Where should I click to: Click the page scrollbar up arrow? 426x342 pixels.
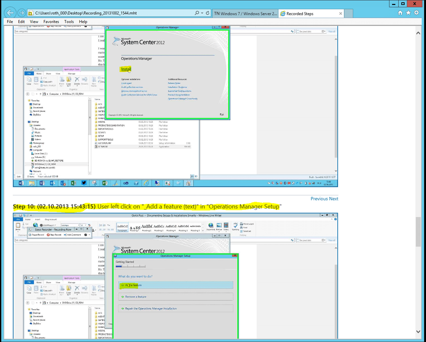pyautogui.click(x=418, y=33)
